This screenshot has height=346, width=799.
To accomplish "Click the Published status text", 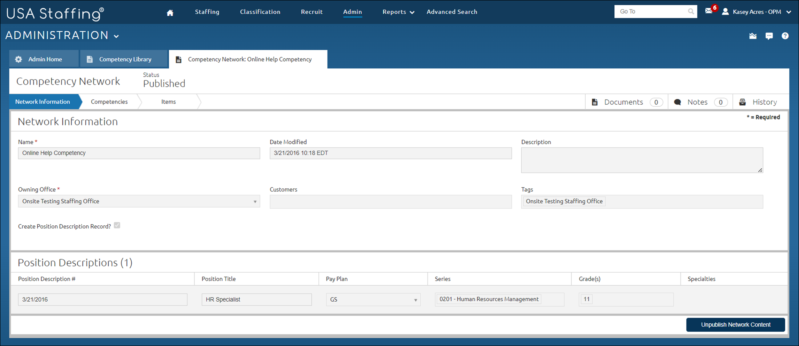I will [x=164, y=84].
